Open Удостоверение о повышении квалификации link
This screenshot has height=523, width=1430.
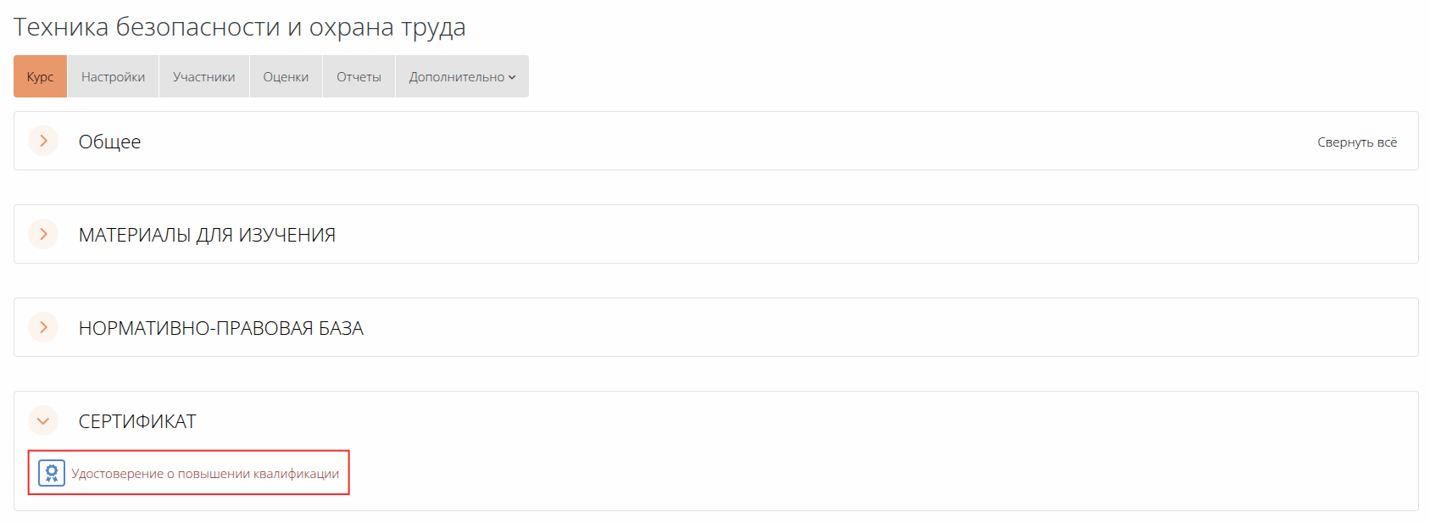205,474
